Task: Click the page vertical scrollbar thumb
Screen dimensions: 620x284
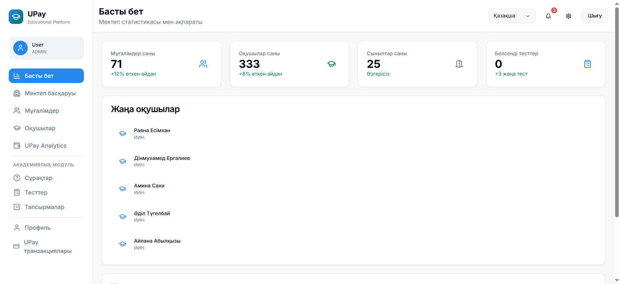Action: [x=617, y=112]
